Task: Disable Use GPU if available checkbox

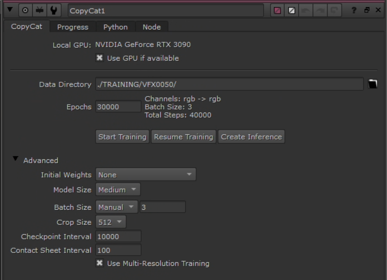Action: (x=99, y=58)
